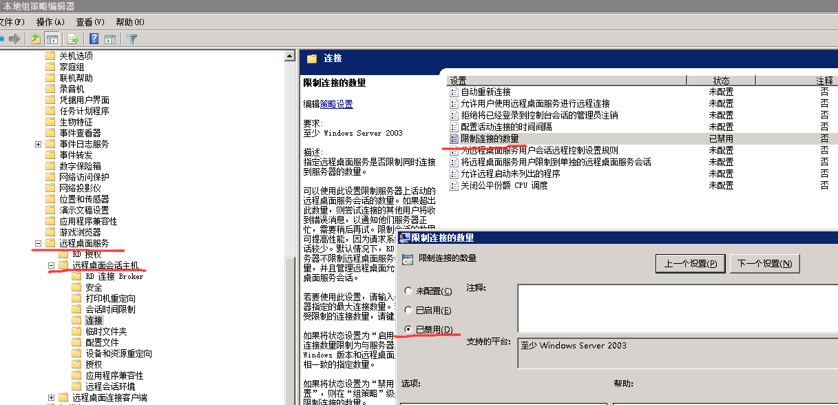Select the 拒绝将已经登录到控制台会话的管理员注销 setting

coord(539,115)
